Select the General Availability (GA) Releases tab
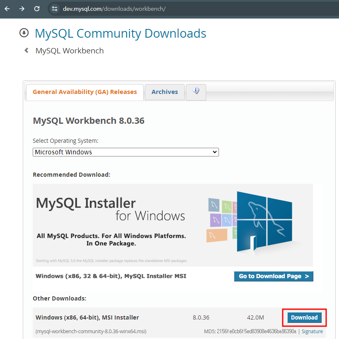Screen dimensions: 339x339 coord(84,91)
